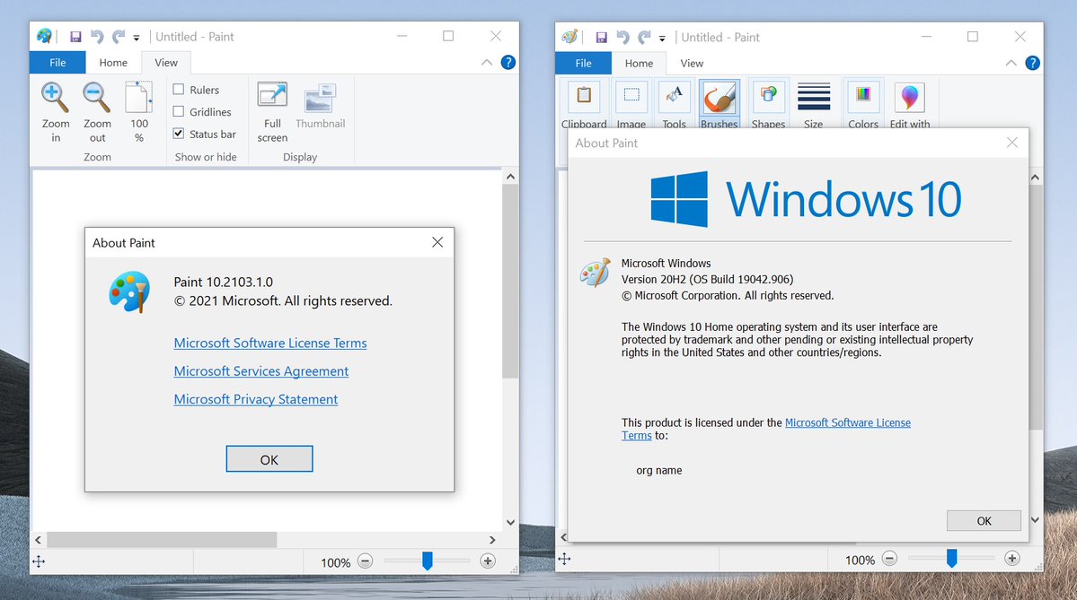Screen dimensions: 1077x600
Task: Select the View tab in left Paint
Action: pos(166,63)
